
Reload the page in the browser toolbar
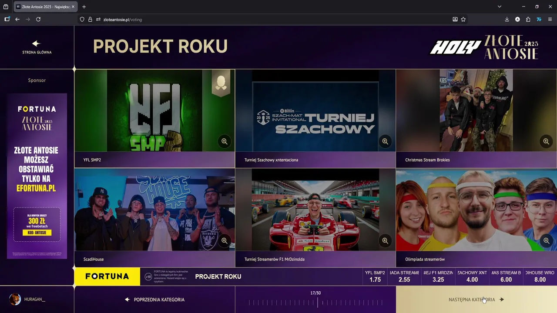point(38,19)
